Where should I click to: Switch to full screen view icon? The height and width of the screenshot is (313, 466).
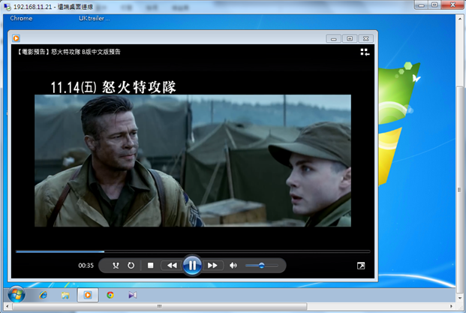[x=361, y=266]
